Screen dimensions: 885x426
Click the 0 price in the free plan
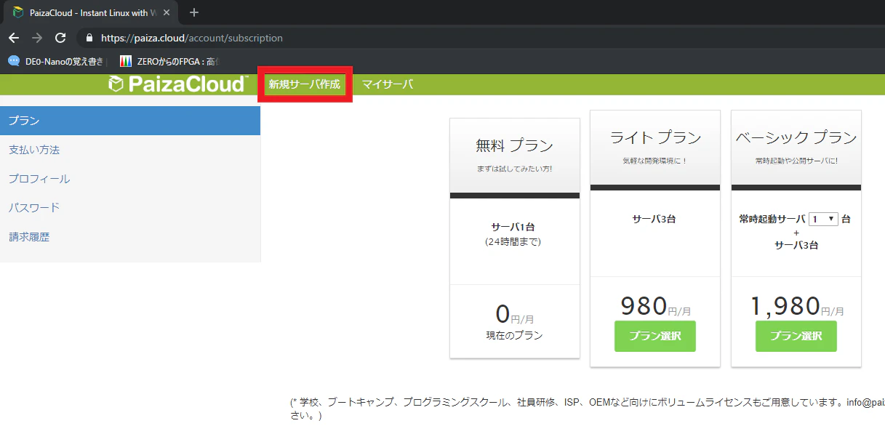click(502, 314)
